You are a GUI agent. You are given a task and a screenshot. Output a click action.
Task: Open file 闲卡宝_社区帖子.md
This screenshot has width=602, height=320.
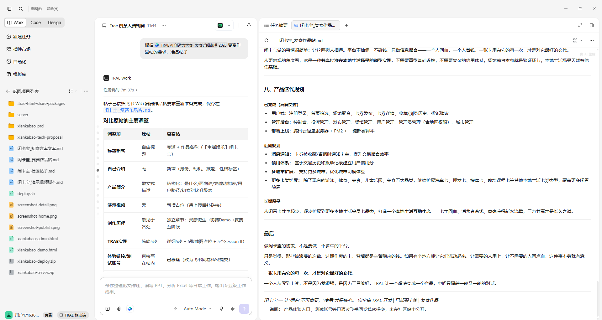pos(36,171)
